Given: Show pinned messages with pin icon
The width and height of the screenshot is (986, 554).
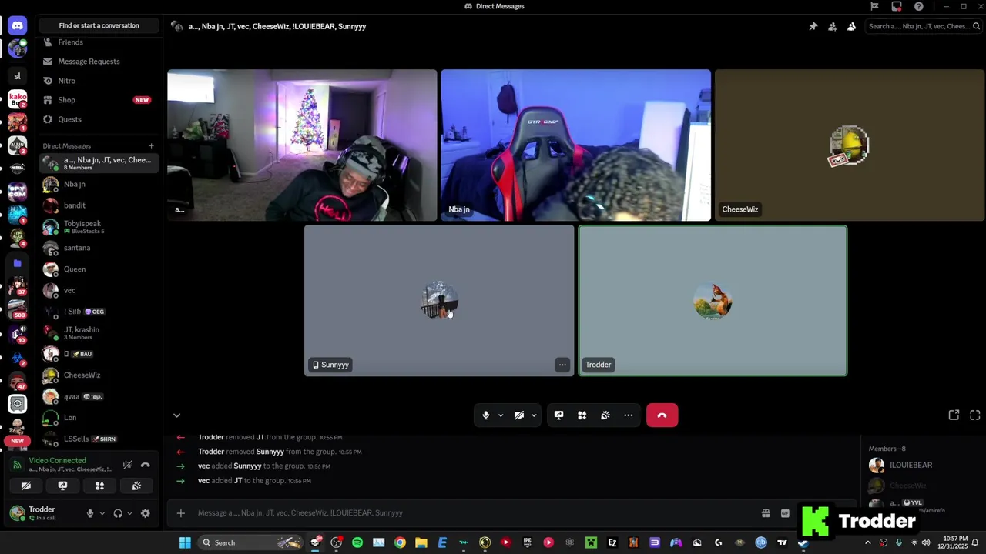Looking at the screenshot, I should [813, 26].
